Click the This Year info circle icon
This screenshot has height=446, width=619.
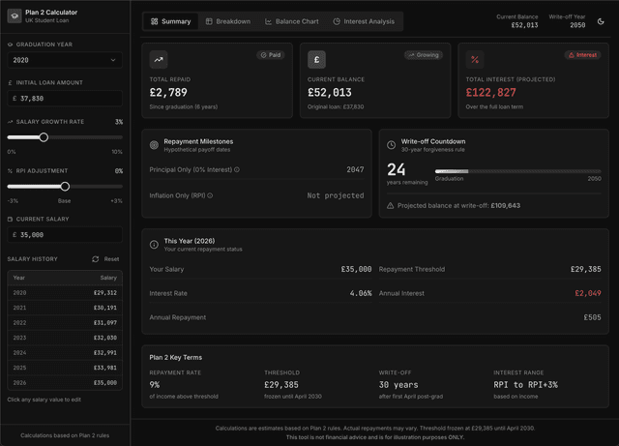pos(155,245)
